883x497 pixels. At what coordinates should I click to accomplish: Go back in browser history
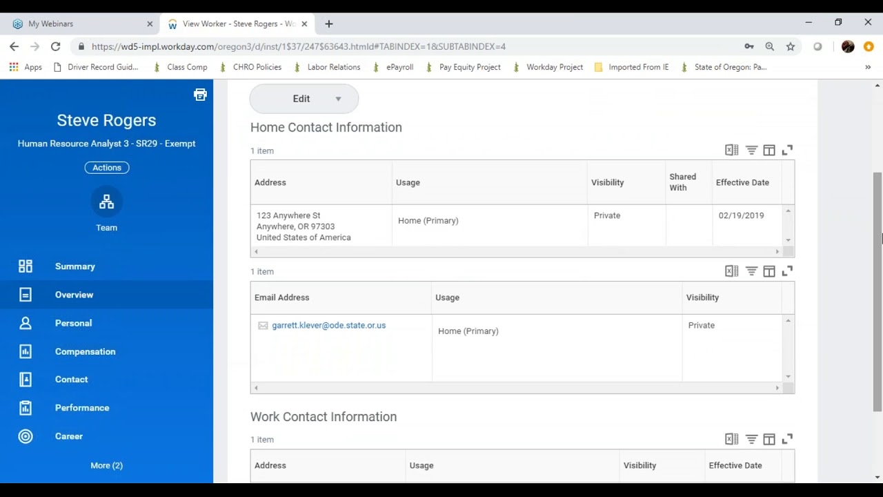pyautogui.click(x=14, y=46)
